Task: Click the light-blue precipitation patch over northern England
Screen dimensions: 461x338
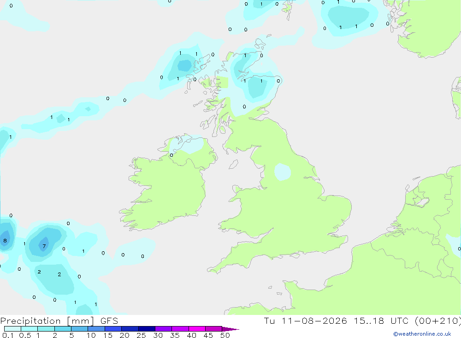Action: [283, 172]
